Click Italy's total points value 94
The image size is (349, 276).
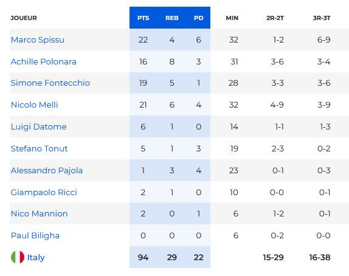pos(143,257)
